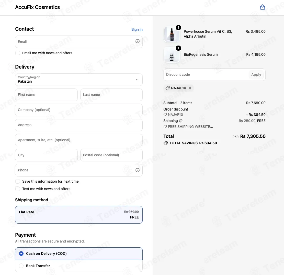Click the tag icon in NAJAF10 chip
The width and height of the screenshot is (284, 275).
pos(167,88)
